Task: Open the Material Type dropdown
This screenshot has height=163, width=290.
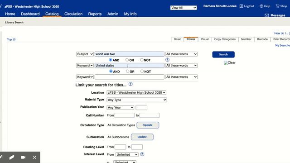Action: tap(137, 100)
